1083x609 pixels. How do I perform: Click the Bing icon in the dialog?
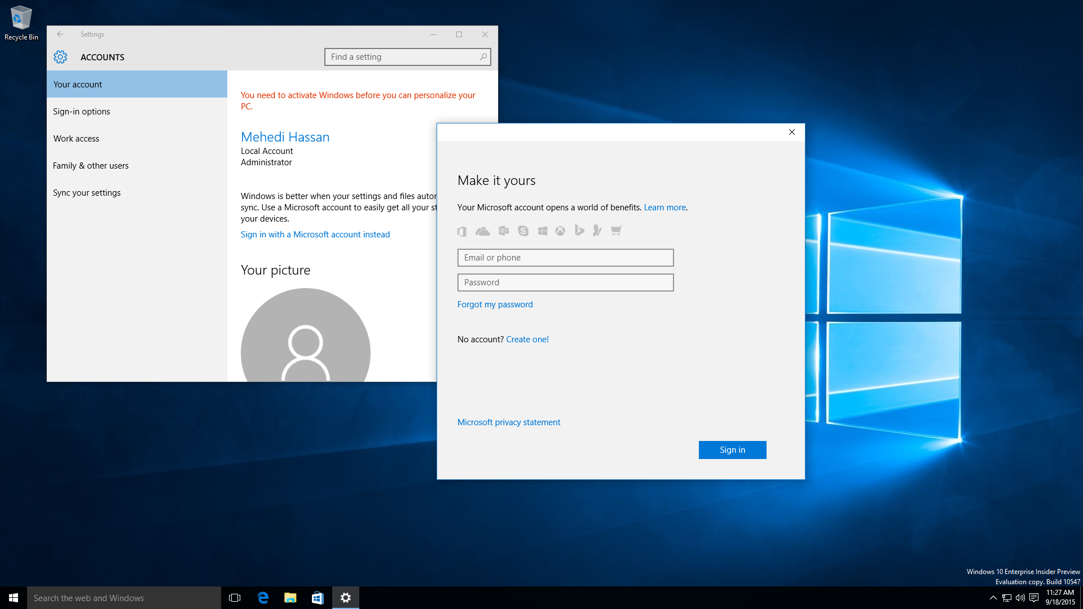point(579,230)
